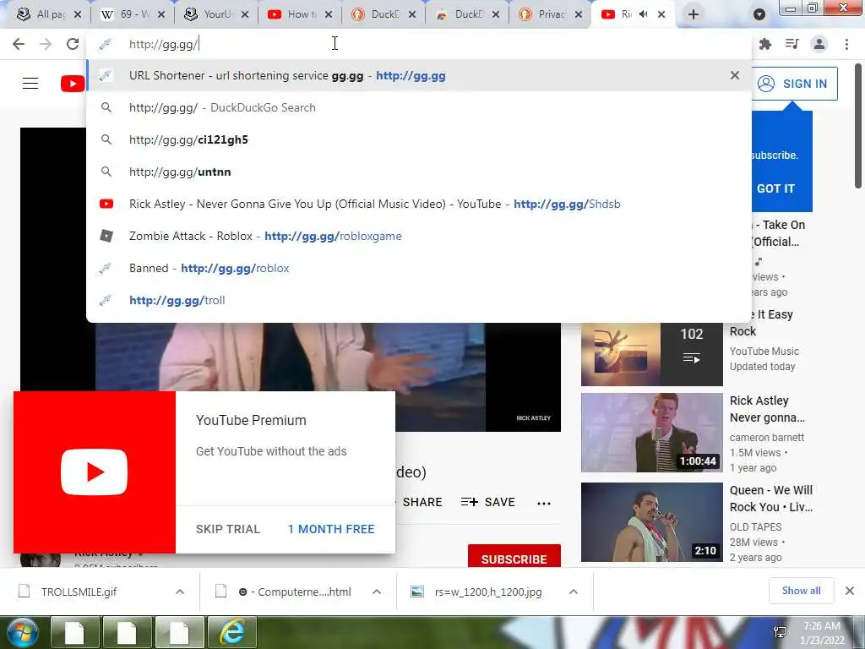Image resolution: width=865 pixels, height=649 pixels.
Task: Click the red SUBSCRIBE button
Action: point(514,558)
